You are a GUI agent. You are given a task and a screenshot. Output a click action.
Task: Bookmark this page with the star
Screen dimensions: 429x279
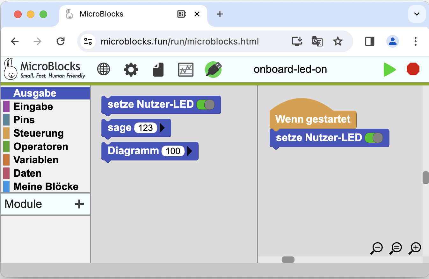click(338, 41)
